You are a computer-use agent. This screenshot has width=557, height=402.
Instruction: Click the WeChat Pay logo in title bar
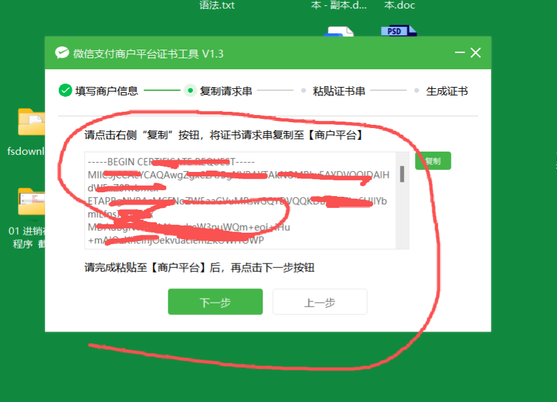pos(62,53)
